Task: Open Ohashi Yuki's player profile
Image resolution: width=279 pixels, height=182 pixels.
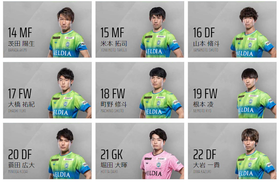Action: (47, 90)
